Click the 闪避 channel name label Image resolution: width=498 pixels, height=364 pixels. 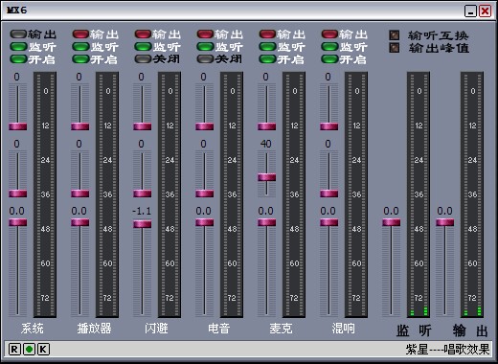pyautogui.click(x=156, y=329)
